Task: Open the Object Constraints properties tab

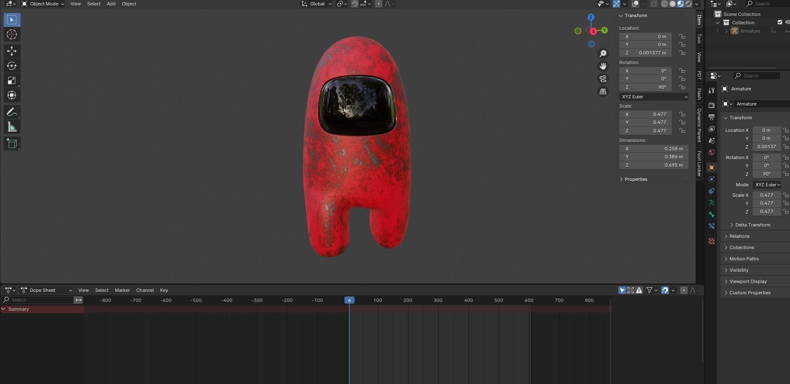Action: [712, 191]
